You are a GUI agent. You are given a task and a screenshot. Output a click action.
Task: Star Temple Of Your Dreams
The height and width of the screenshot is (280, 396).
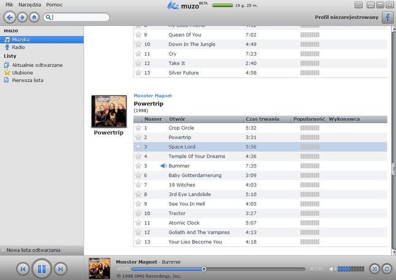coord(138,156)
